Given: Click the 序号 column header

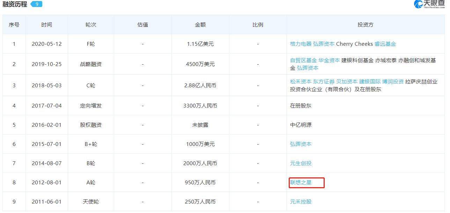Looking at the screenshot, I should [x=14, y=25].
